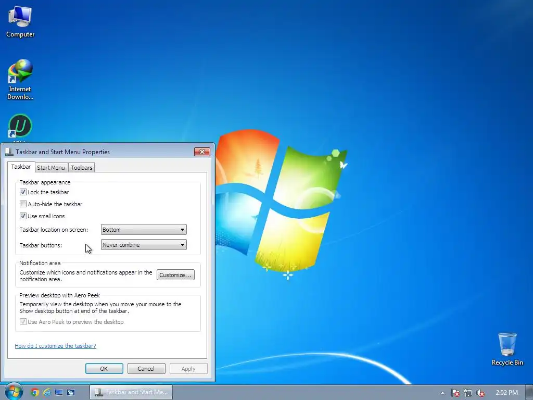Select the Computer desktop icon
This screenshot has width=533, height=400.
click(20, 22)
